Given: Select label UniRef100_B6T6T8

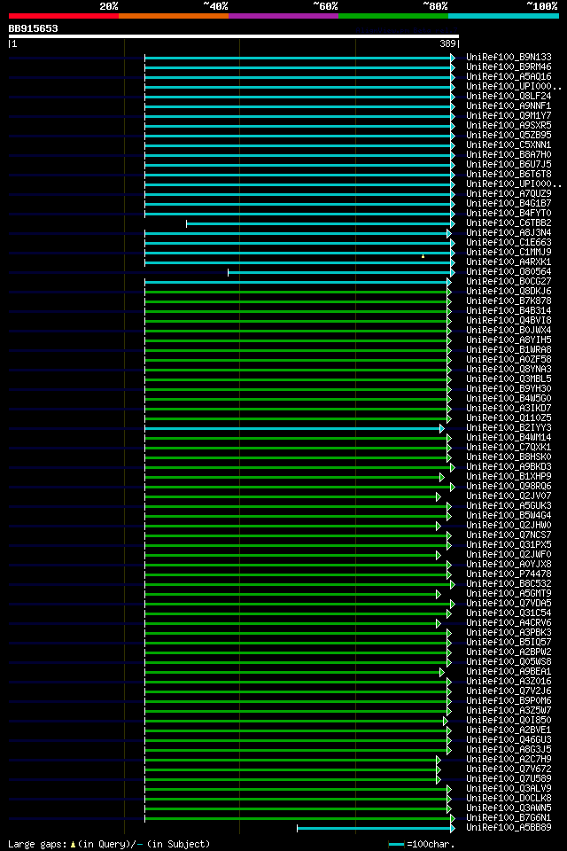Looking at the screenshot, I should coord(509,175).
